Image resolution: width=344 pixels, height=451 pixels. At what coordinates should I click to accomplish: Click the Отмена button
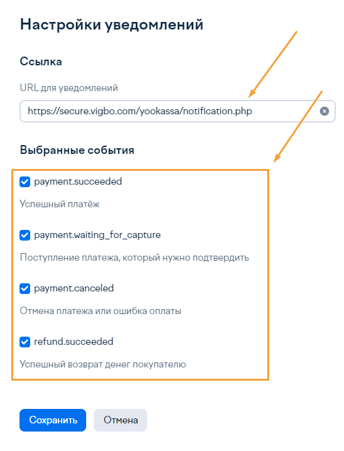click(120, 420)
